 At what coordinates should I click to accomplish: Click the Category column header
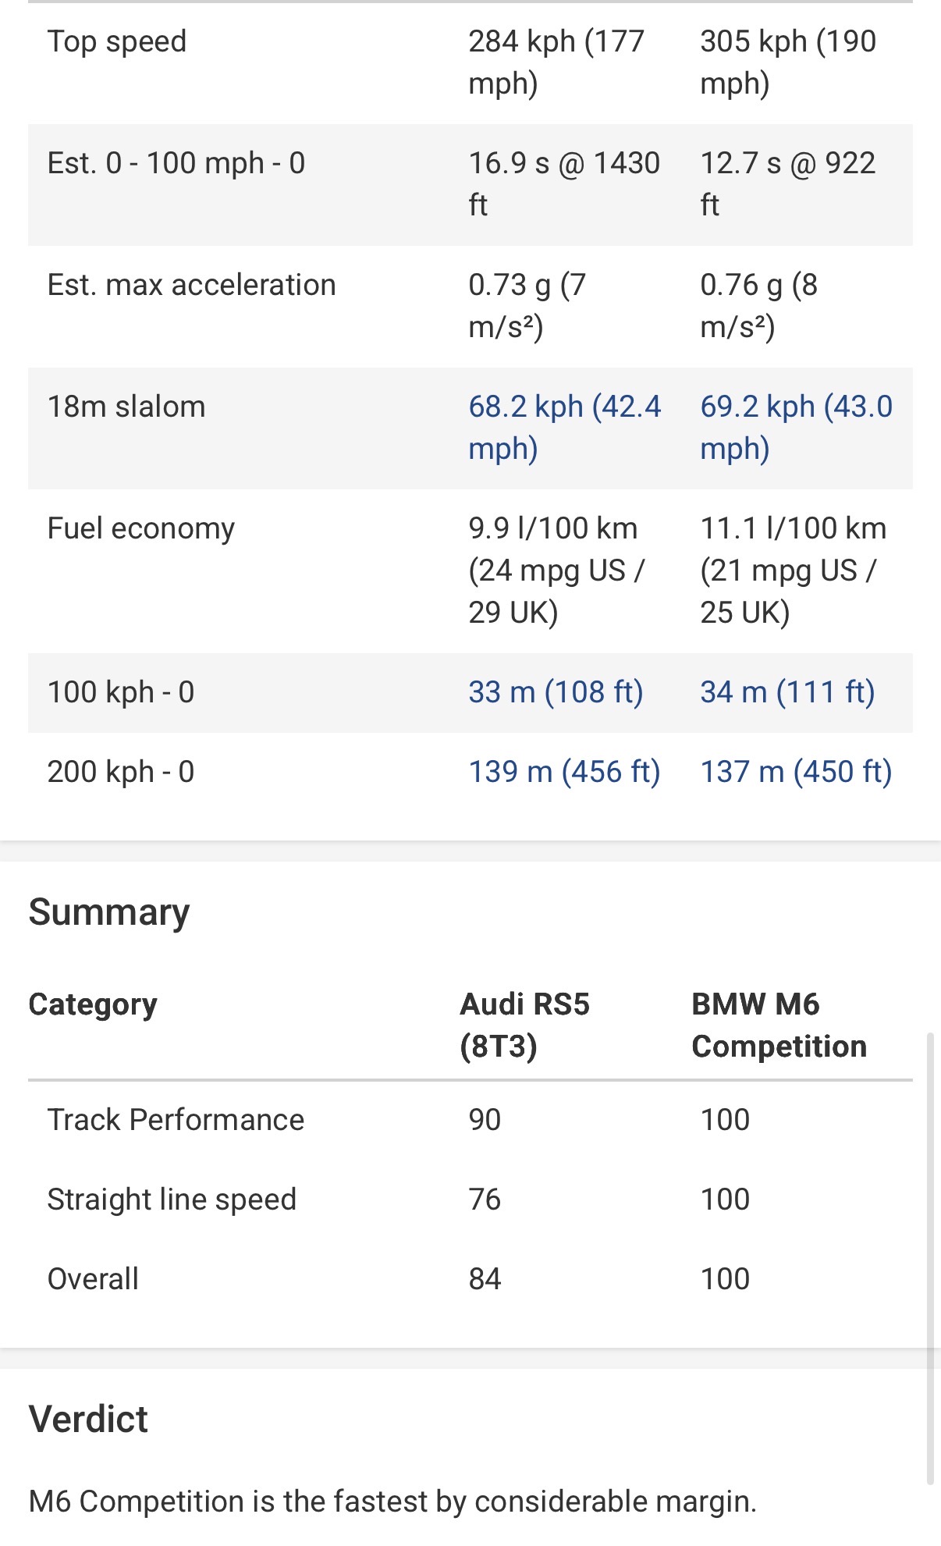coord(93,1005)
